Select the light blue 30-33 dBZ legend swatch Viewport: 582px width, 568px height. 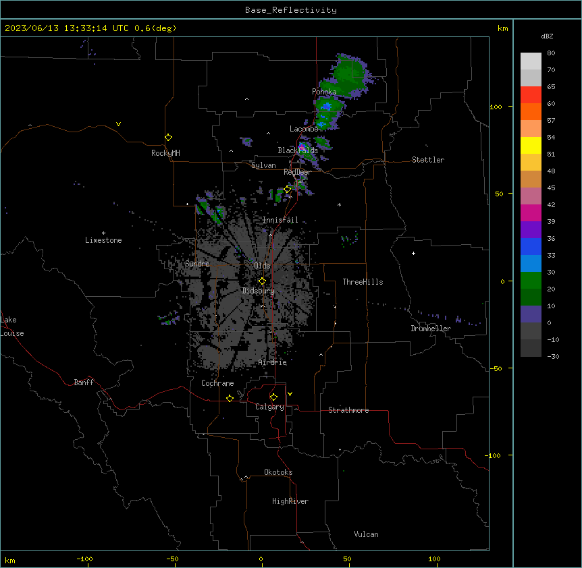pos(531,263)
